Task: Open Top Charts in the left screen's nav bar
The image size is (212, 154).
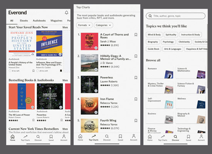Action: [25, 138]
